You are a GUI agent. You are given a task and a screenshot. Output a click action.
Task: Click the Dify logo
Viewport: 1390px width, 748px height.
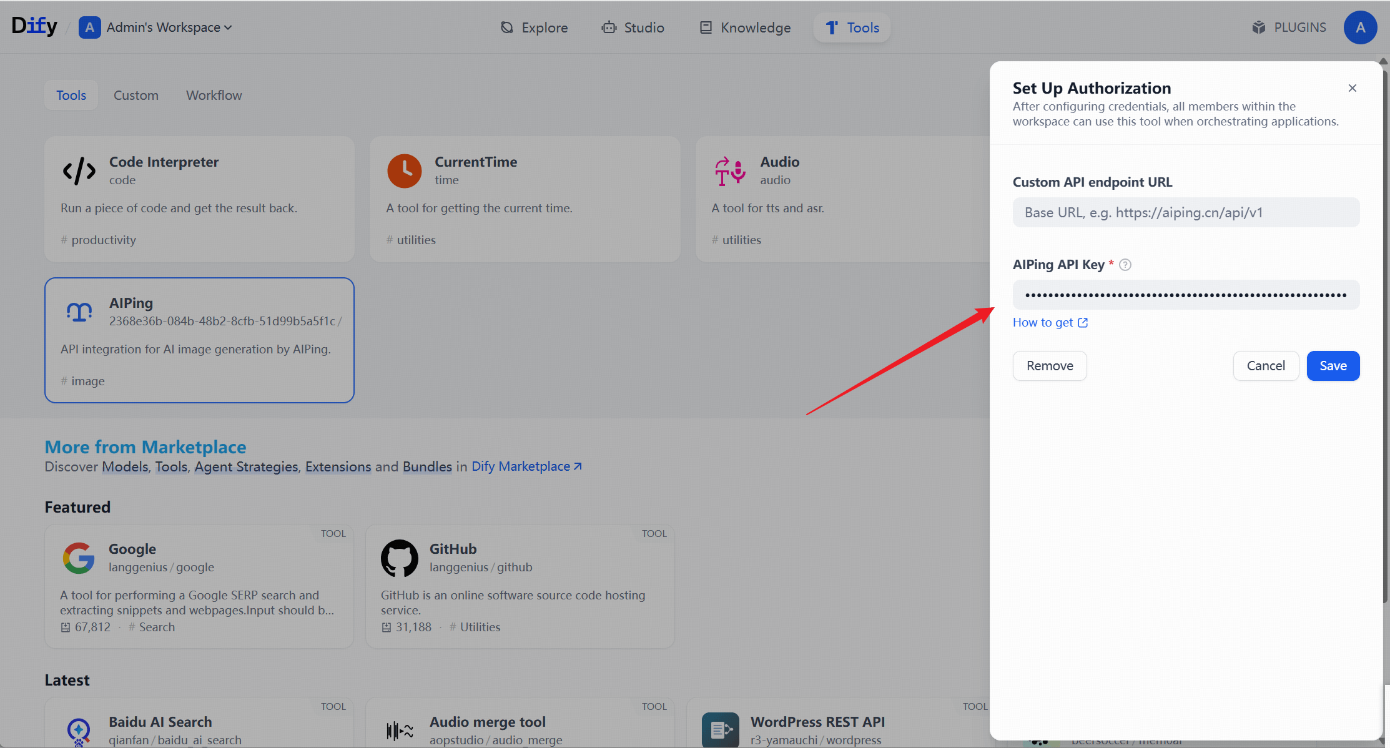(x=34, y=26)
